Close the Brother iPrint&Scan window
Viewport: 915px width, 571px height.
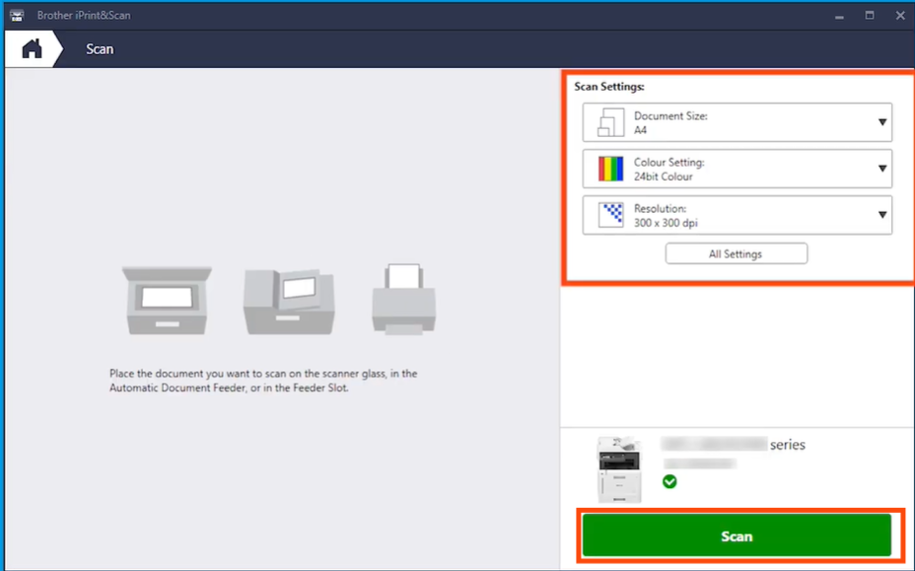click(900, 15)
